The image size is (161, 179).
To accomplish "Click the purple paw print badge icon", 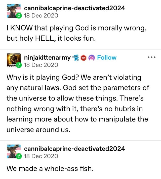I will pos(91,58).
